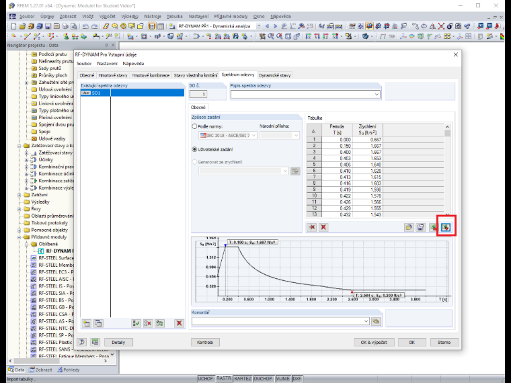Switch to the Obecné main tab

[x=87, y=75]
